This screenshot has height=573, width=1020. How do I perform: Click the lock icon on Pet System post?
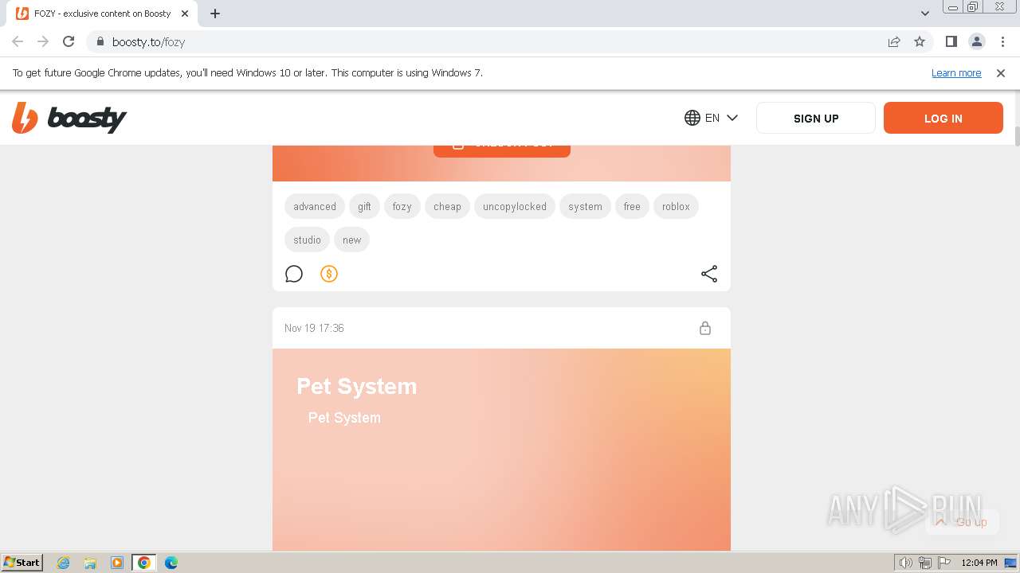pos(705,328)
